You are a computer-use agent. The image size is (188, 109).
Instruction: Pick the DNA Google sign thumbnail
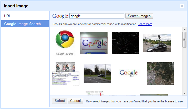(x=94, y=43)
